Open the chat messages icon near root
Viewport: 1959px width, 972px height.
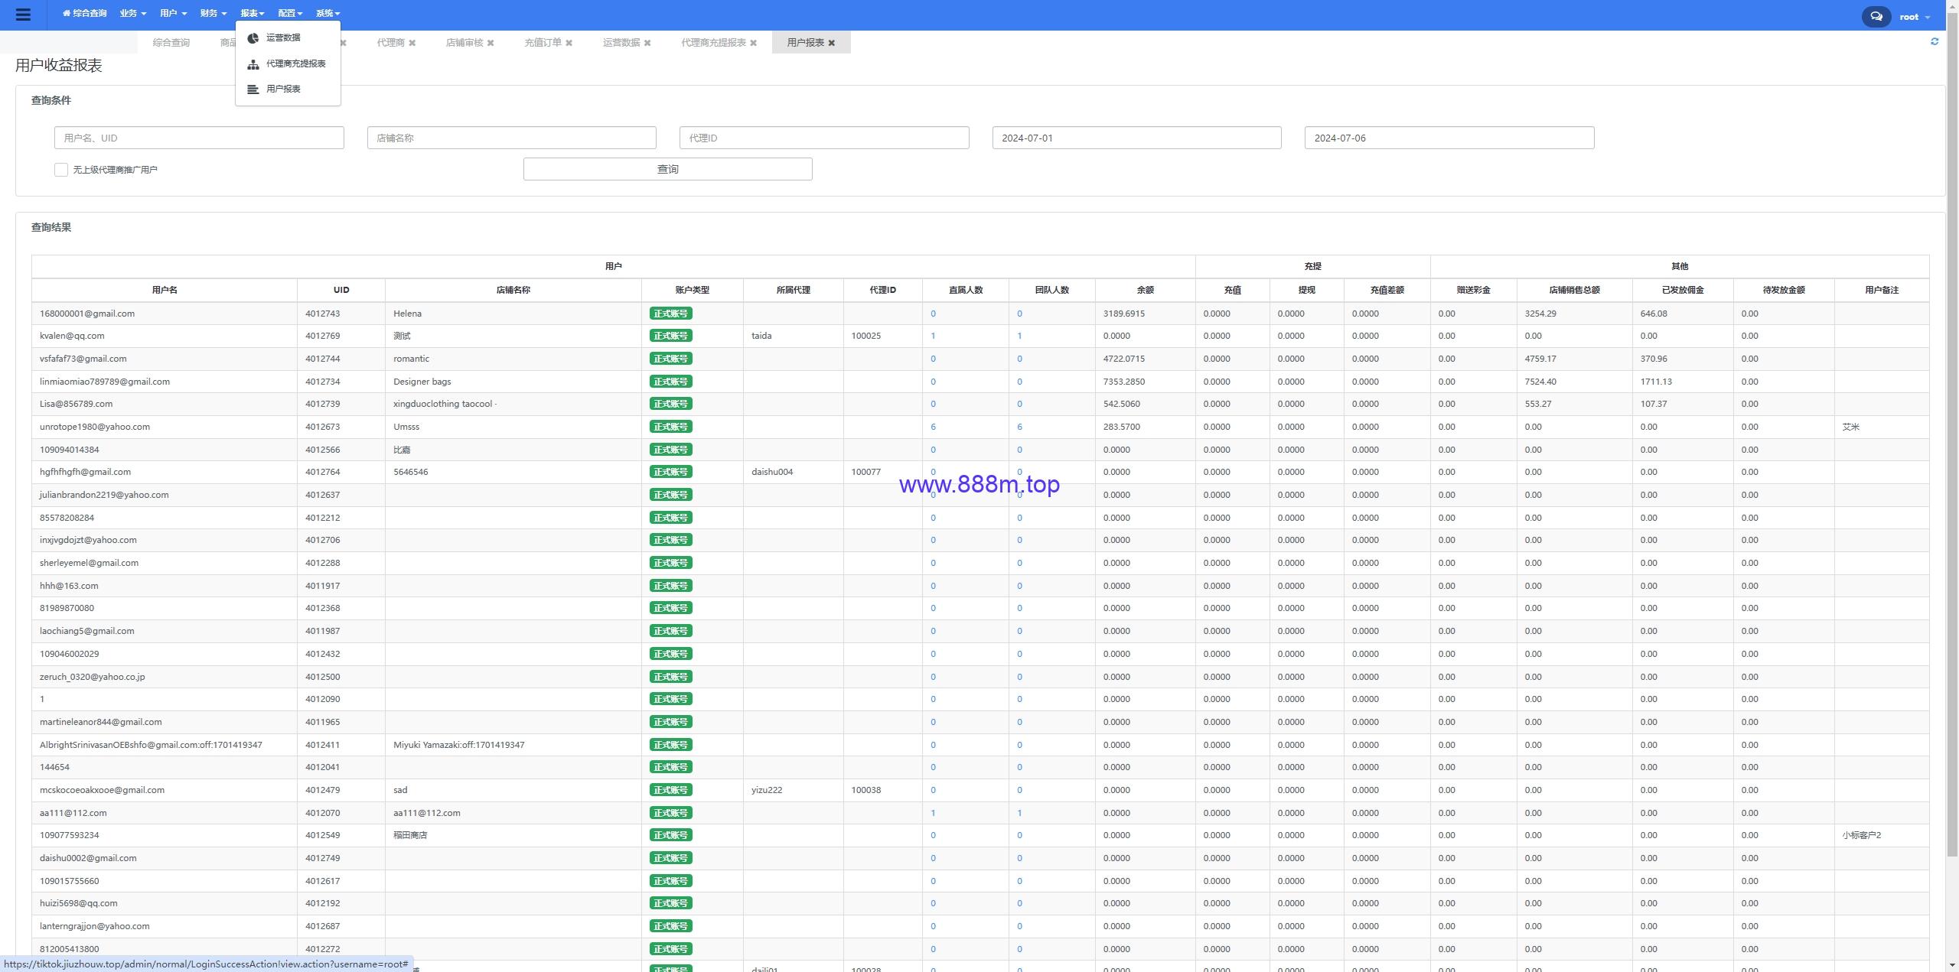1876,16
